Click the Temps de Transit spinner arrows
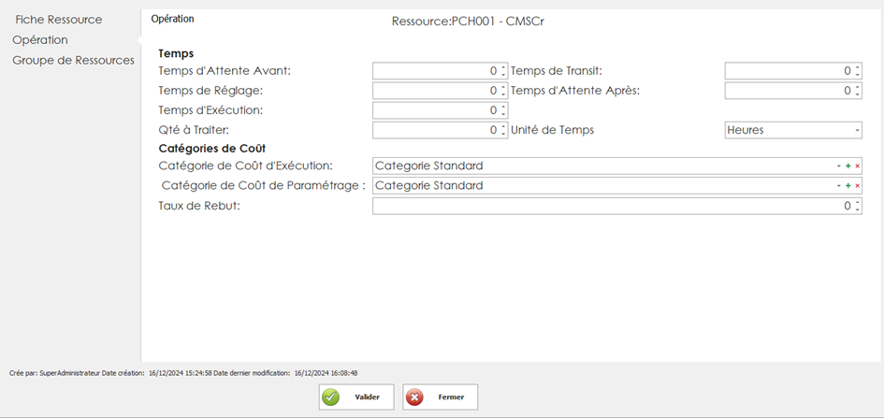 857,71
